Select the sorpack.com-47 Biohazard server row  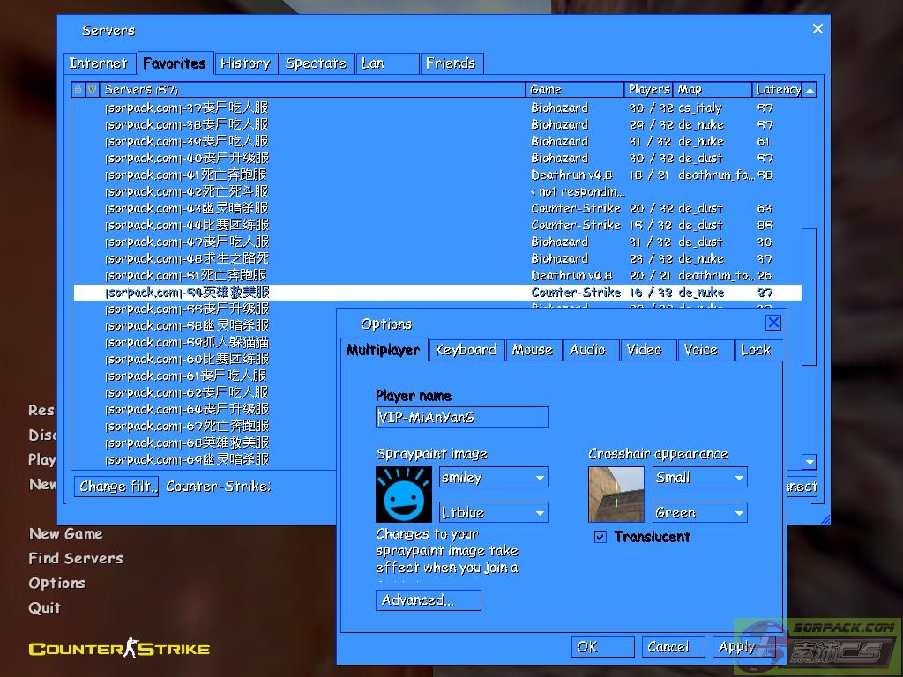pyautogui.click(x=437, y=242)
